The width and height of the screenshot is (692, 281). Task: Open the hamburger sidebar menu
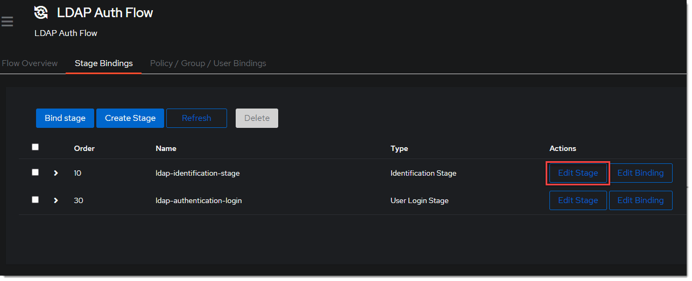tap(7, 22)
